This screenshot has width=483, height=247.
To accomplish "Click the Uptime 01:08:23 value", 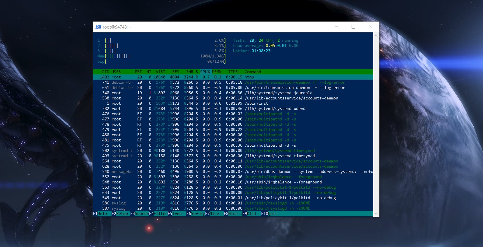I will pos(261,51).
